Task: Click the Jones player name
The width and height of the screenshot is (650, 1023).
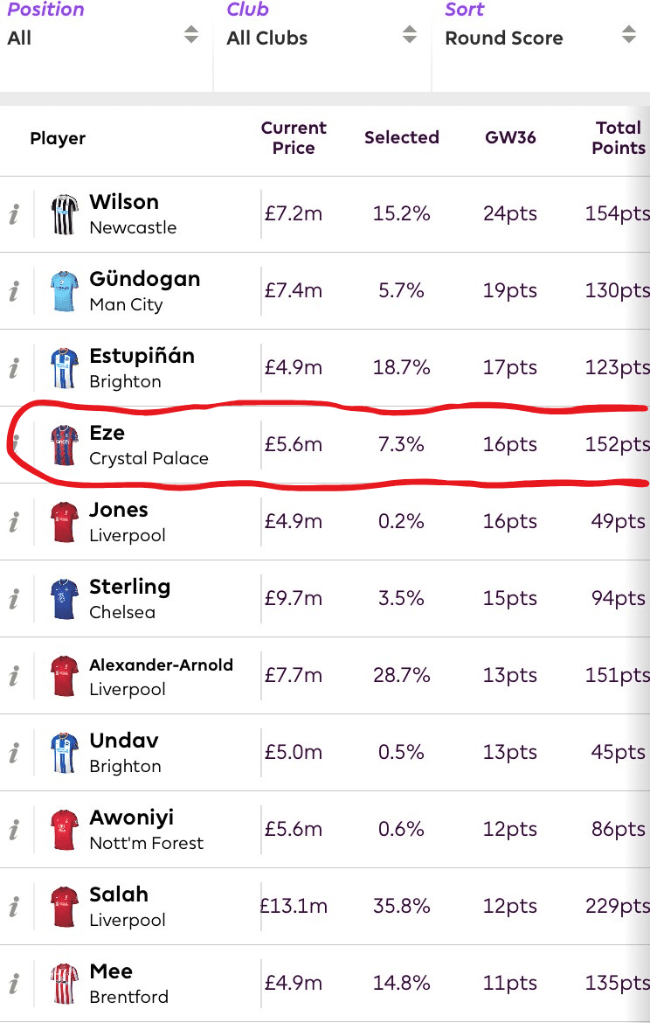Action: click(119, 510)
